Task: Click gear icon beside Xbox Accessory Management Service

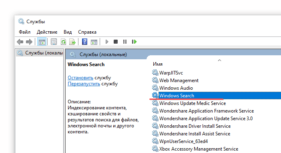Action: point(155,149)
